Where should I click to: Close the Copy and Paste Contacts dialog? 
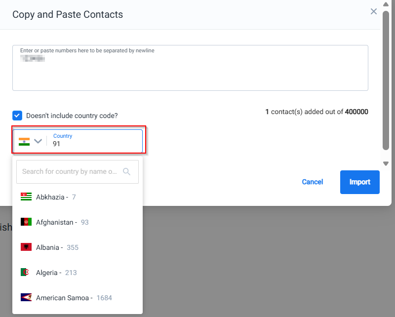point(374,11)
